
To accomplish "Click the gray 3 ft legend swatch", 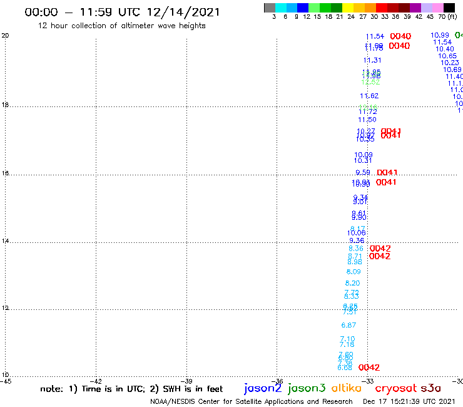I will pos(270,8).
